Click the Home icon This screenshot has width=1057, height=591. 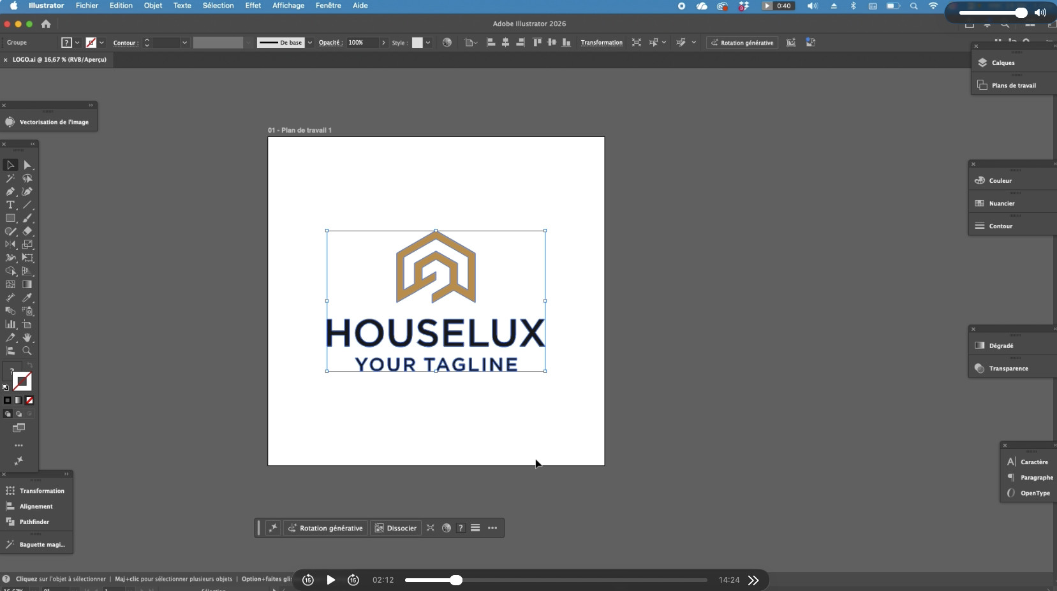tap(46, 24)
